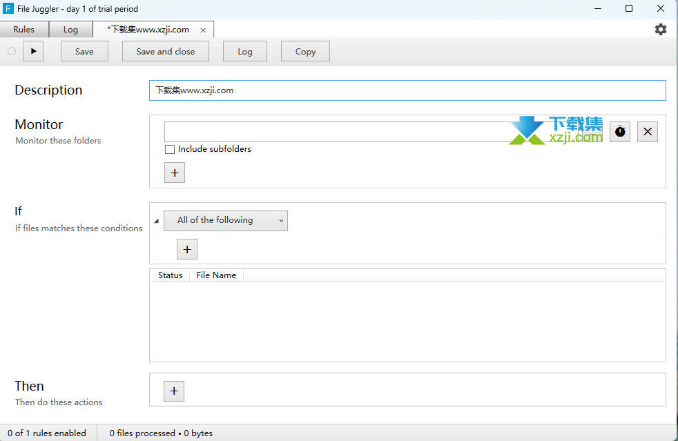The width and height of the screenshot is (678, 441).
Task: Toggle the rule enabled radio circle
Action: 12,51
